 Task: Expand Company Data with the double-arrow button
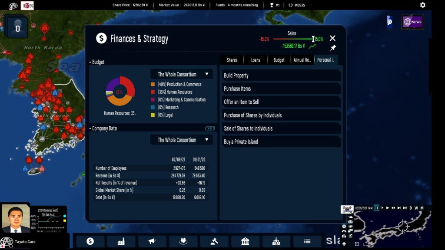pyautogui.click(x=210, y=128)
